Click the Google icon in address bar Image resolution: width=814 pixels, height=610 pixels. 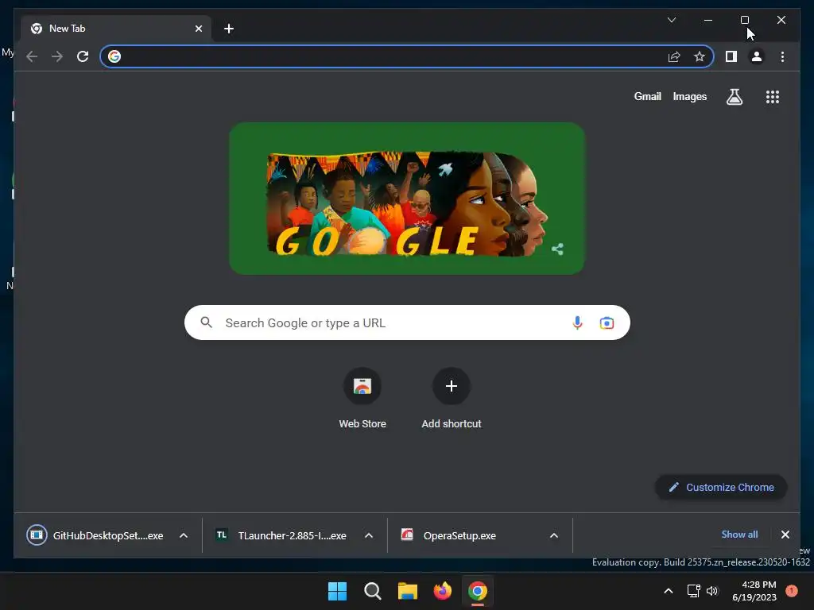(x=114, y=56)
